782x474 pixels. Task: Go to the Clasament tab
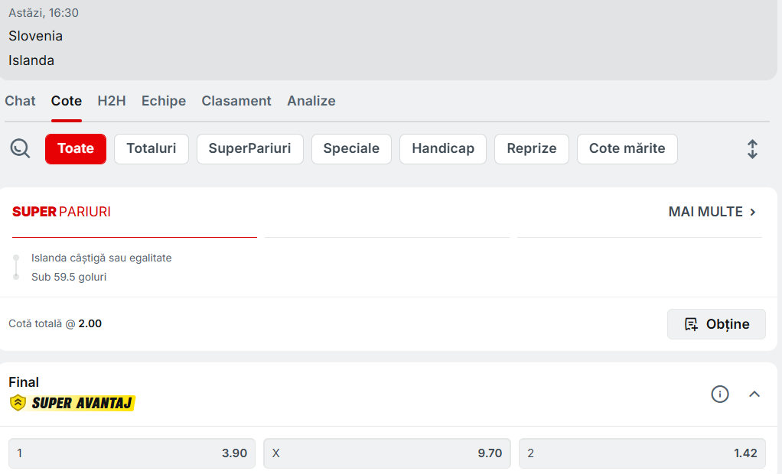tap(236, 101)
